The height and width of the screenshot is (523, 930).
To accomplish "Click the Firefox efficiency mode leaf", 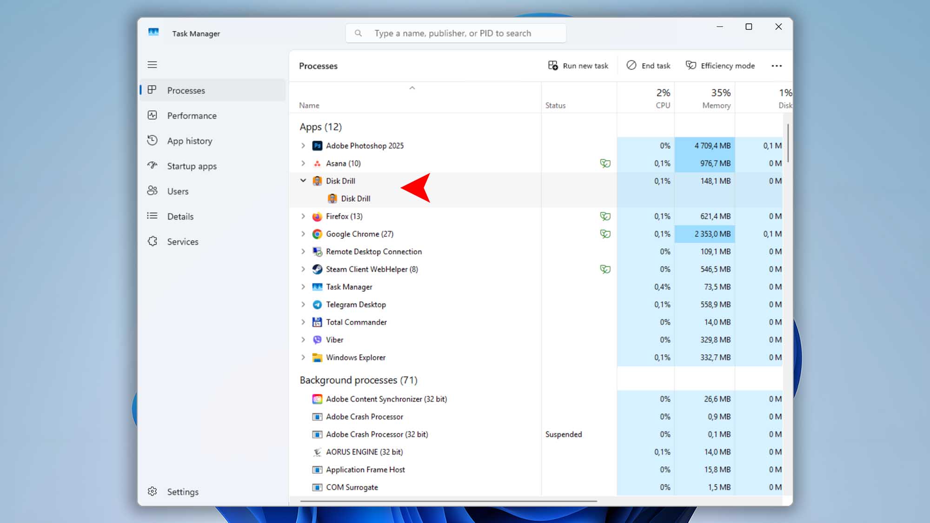I will tap(605, 216).
